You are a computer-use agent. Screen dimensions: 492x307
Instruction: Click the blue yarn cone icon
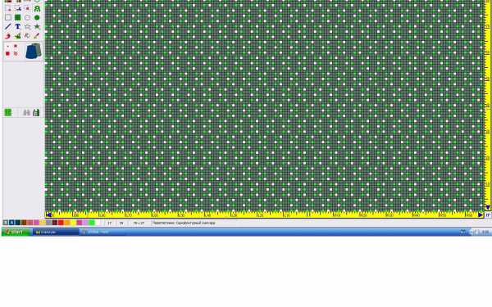[x=33, y=51]
